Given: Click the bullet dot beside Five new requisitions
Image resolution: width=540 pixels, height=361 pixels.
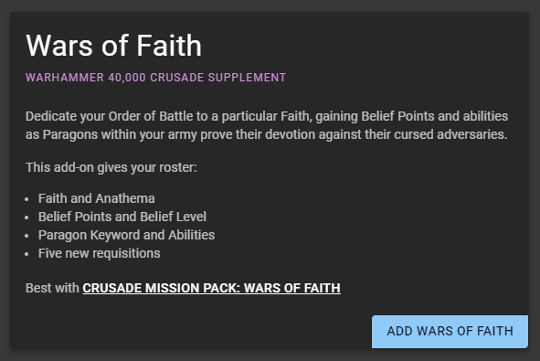Looking at the screenshot, I should [x=26, y=254].
